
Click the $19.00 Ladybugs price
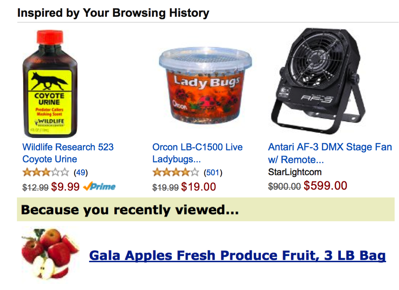click(x=198, y=187)
